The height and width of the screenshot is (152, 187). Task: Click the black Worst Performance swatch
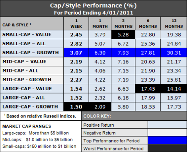tap(167, 148)
